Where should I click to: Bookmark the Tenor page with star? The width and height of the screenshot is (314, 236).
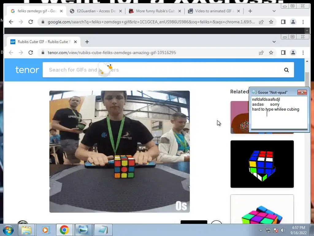click(271, 53)
